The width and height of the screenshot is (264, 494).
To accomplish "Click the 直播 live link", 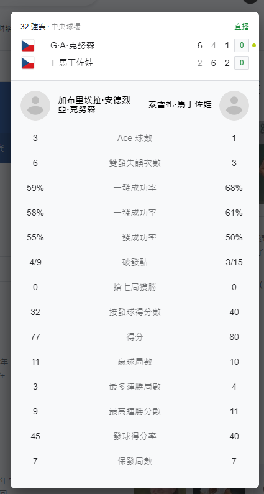I will (242, 27).
